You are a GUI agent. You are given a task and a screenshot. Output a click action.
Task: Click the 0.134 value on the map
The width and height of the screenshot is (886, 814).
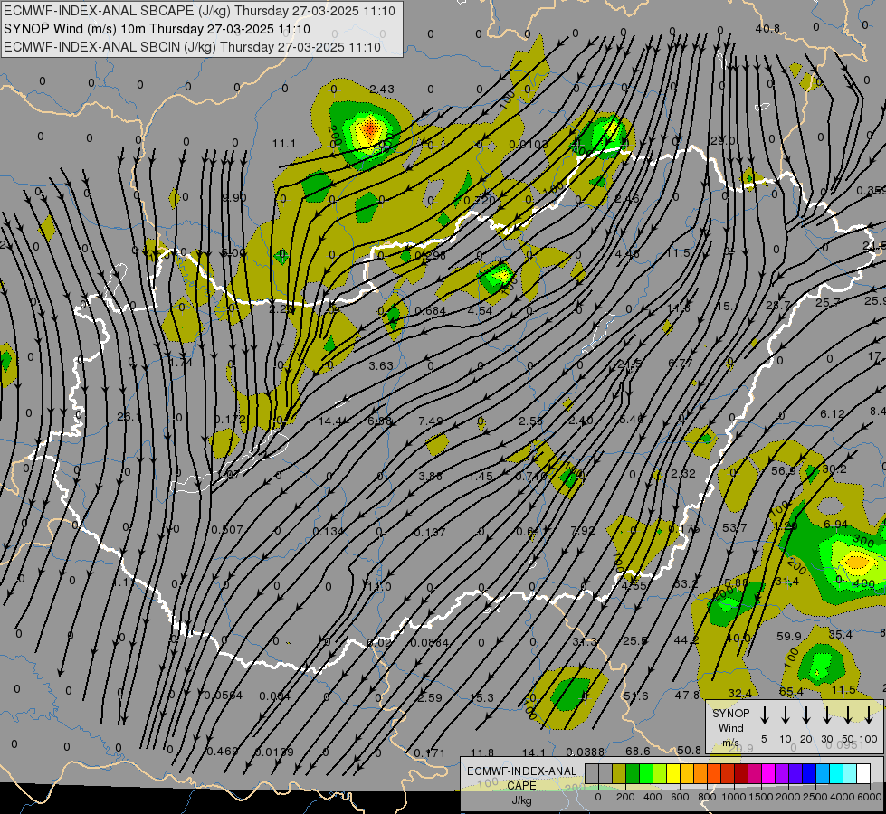coord(328,532)
